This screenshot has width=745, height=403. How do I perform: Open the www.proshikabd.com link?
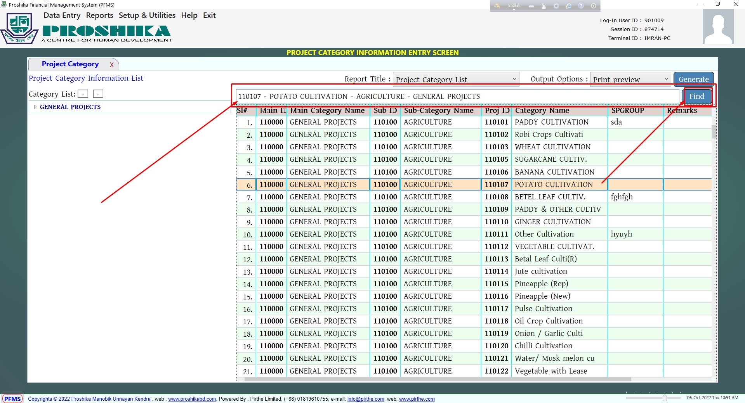pyautogui.click(x=192, y=399)
